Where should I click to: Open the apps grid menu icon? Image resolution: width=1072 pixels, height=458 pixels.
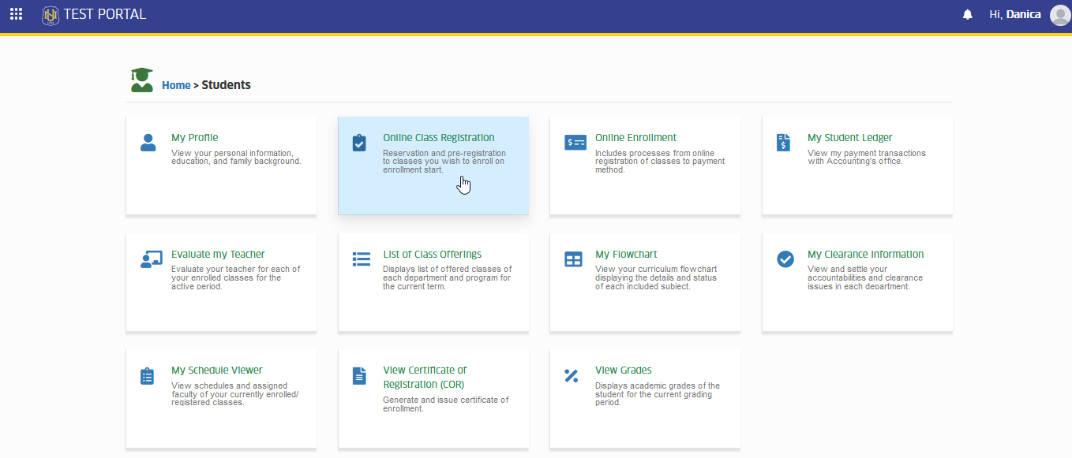[16, 14]
